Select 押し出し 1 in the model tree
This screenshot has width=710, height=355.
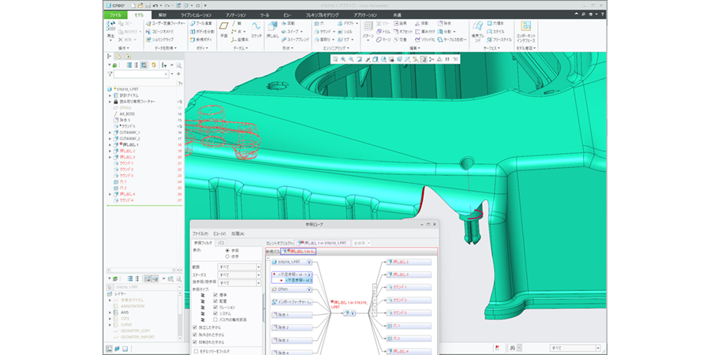pyautogui.click(x=129, y=144)
